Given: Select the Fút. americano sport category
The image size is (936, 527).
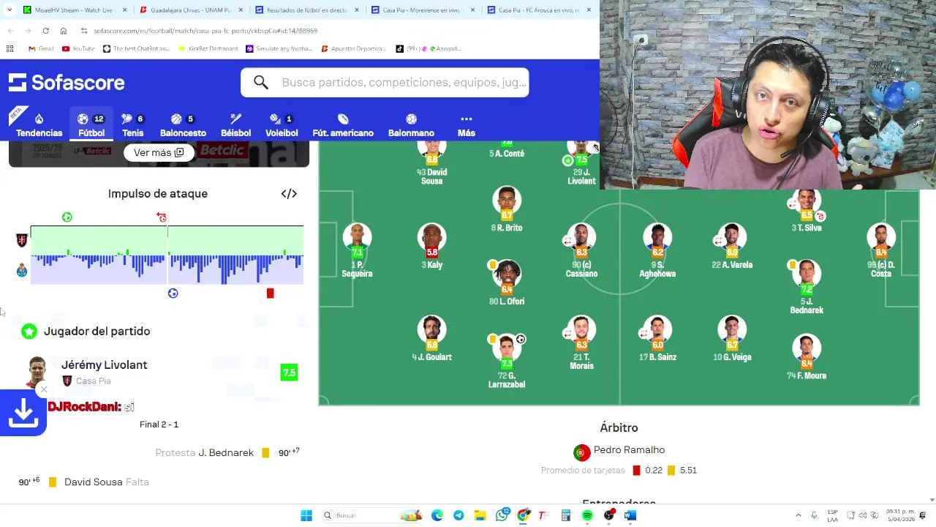Looking at the screenshot, I should [343, 125].
